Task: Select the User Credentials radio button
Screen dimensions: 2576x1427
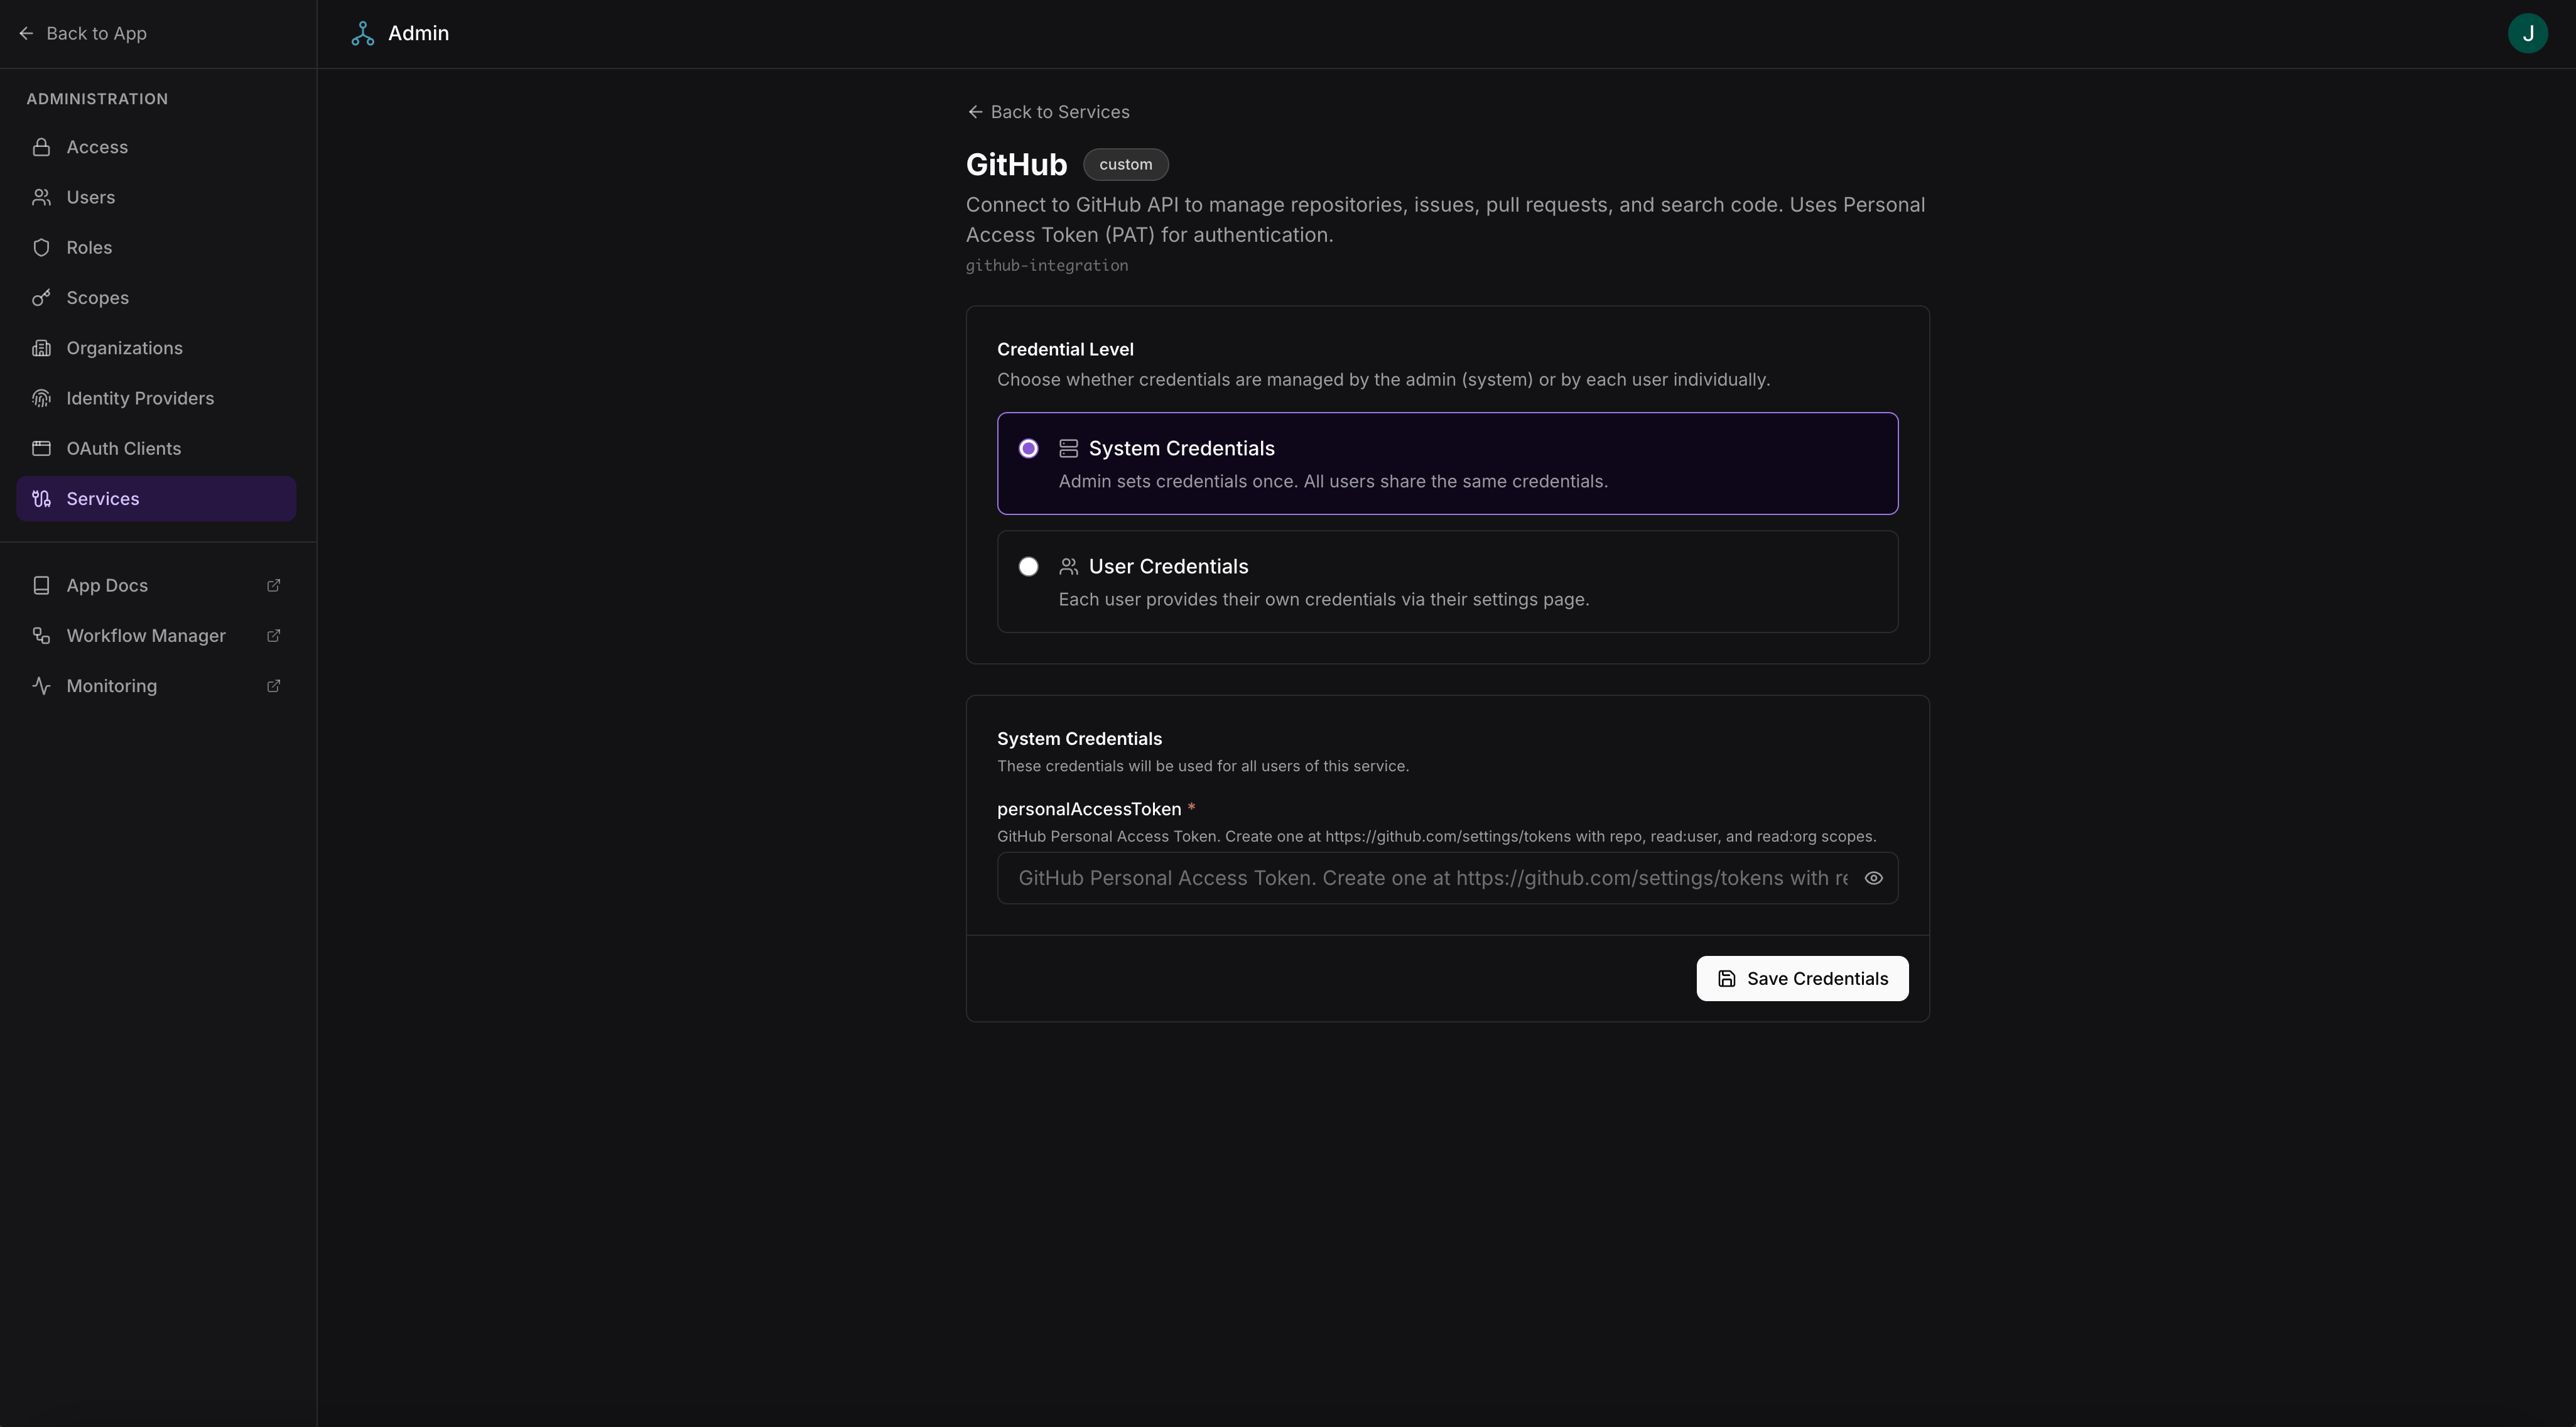Action: pyautogui.click(x=1028, y=566)
